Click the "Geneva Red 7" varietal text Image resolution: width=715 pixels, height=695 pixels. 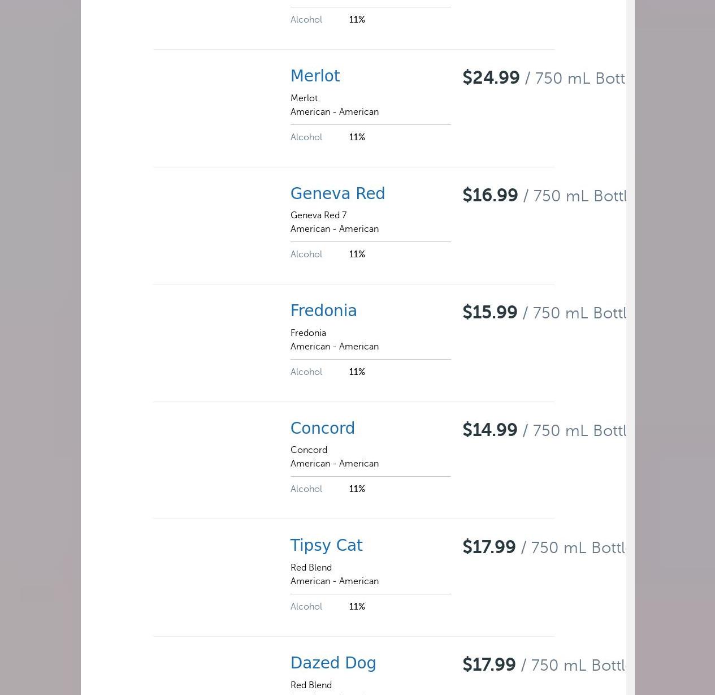pos(318,215)
